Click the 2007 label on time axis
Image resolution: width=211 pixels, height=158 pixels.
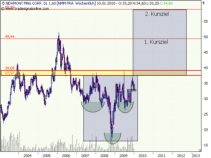85,156
